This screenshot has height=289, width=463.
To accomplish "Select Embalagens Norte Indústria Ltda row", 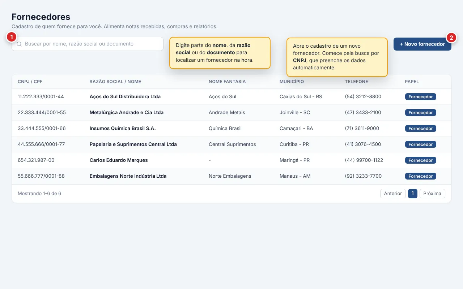I will click(x=231, y=176).
